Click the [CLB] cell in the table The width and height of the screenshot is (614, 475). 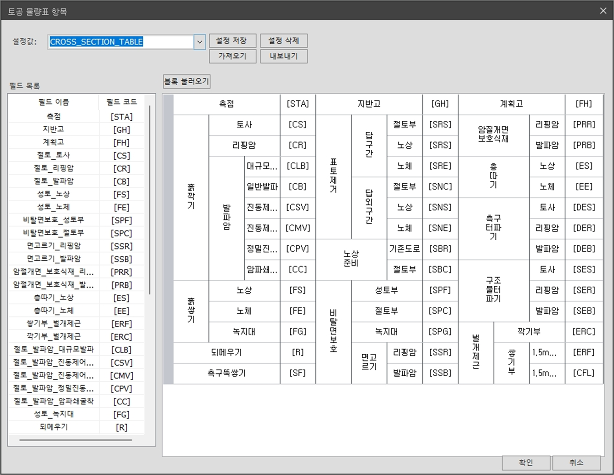(298, 166)
